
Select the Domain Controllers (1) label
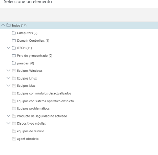(x=33, y=41)
